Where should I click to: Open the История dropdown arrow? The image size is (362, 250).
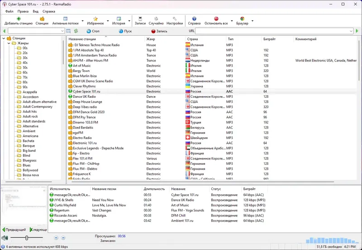tap(129, 21)
